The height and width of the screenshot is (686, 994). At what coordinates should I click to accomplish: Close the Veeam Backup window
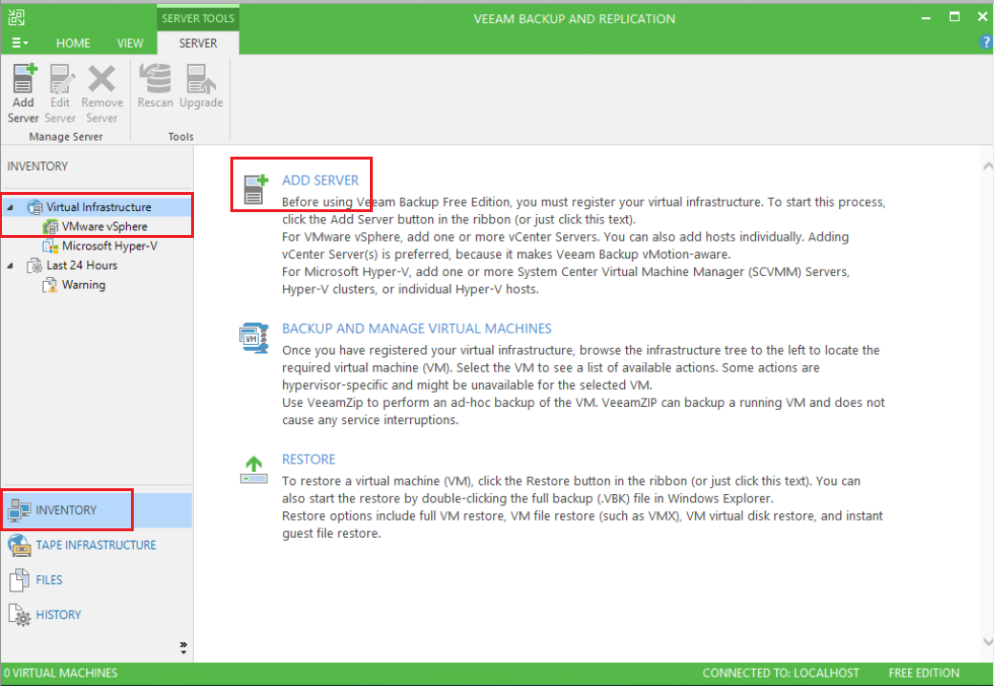tap(982, 17)
